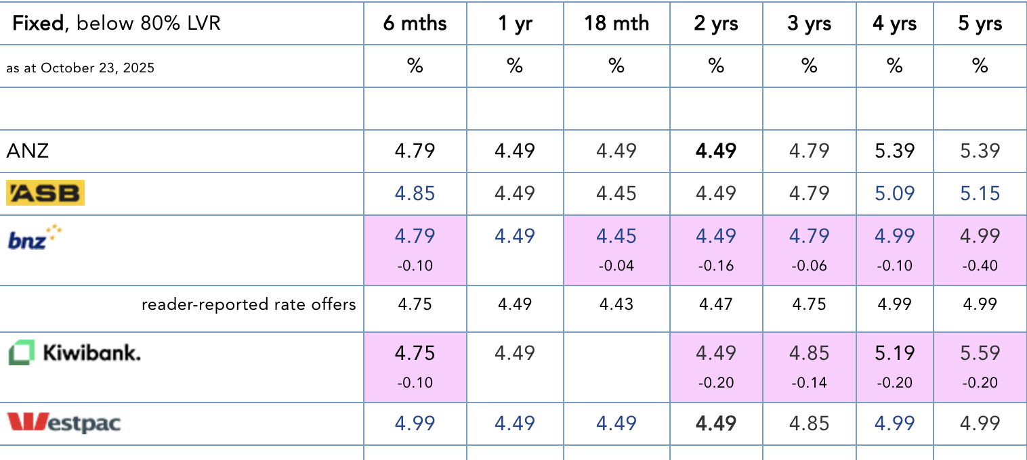Click BNZ's 5 yrs change value -0.40
Image resolution: width=1027 pixels, height=460 pixels.
(980, 266)
